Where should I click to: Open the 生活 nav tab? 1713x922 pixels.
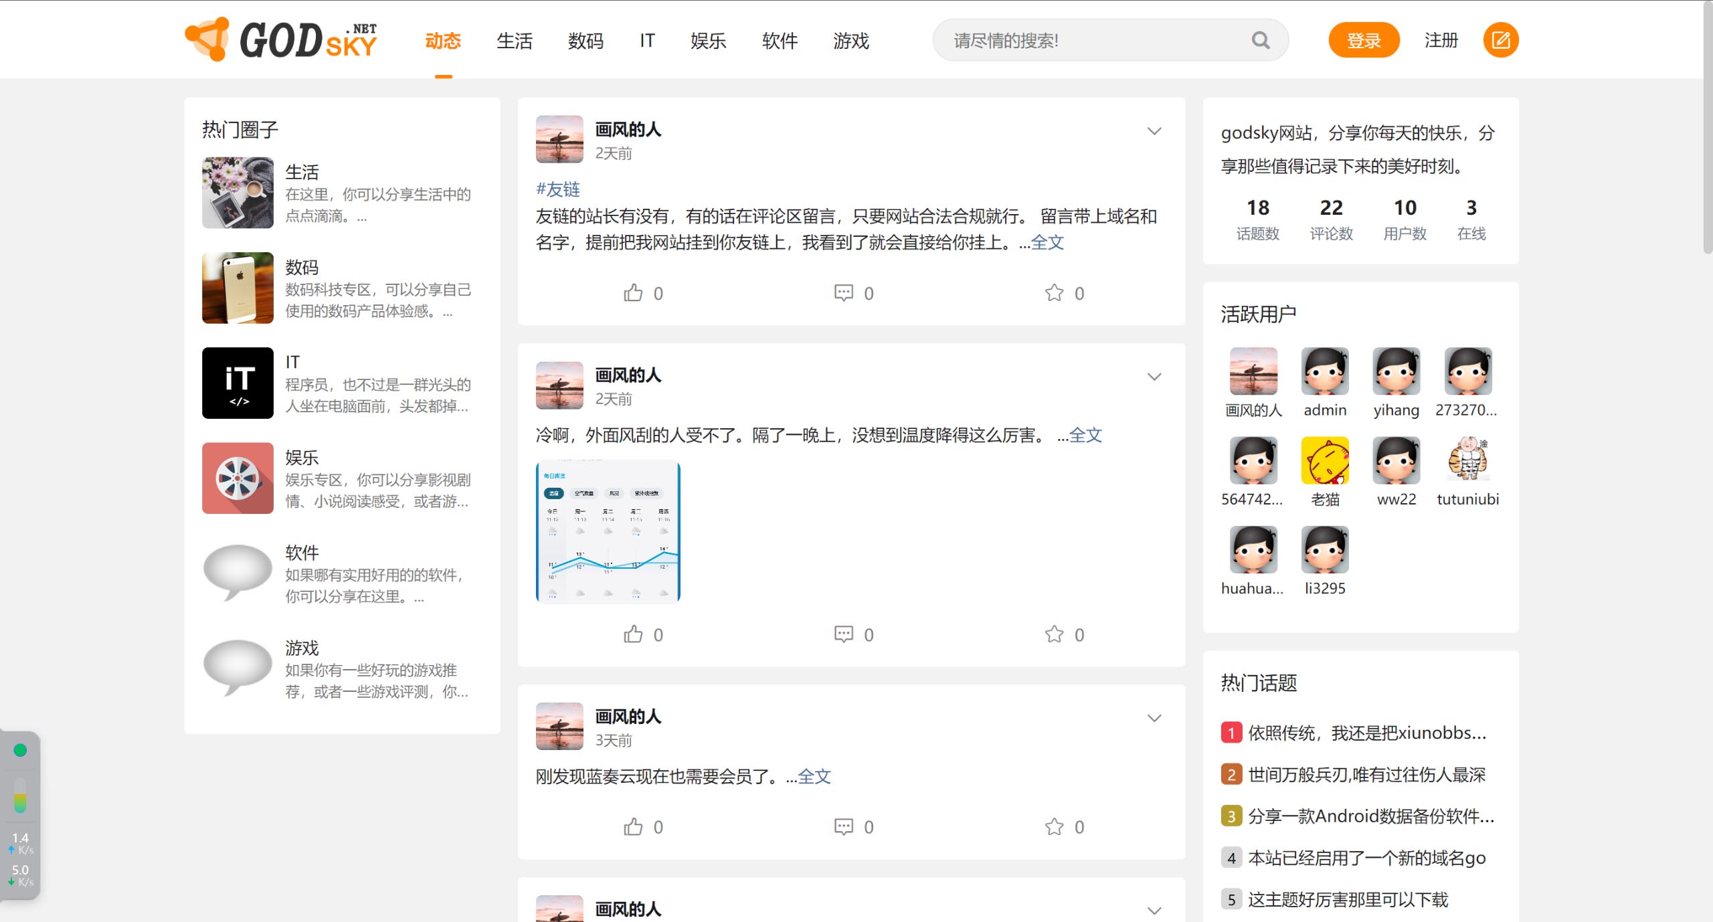515,41
